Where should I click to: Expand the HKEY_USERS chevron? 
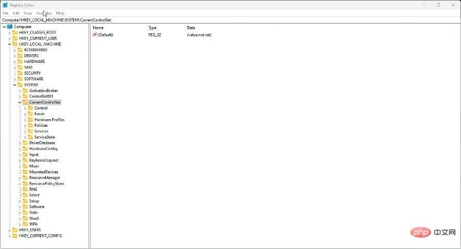9,230
